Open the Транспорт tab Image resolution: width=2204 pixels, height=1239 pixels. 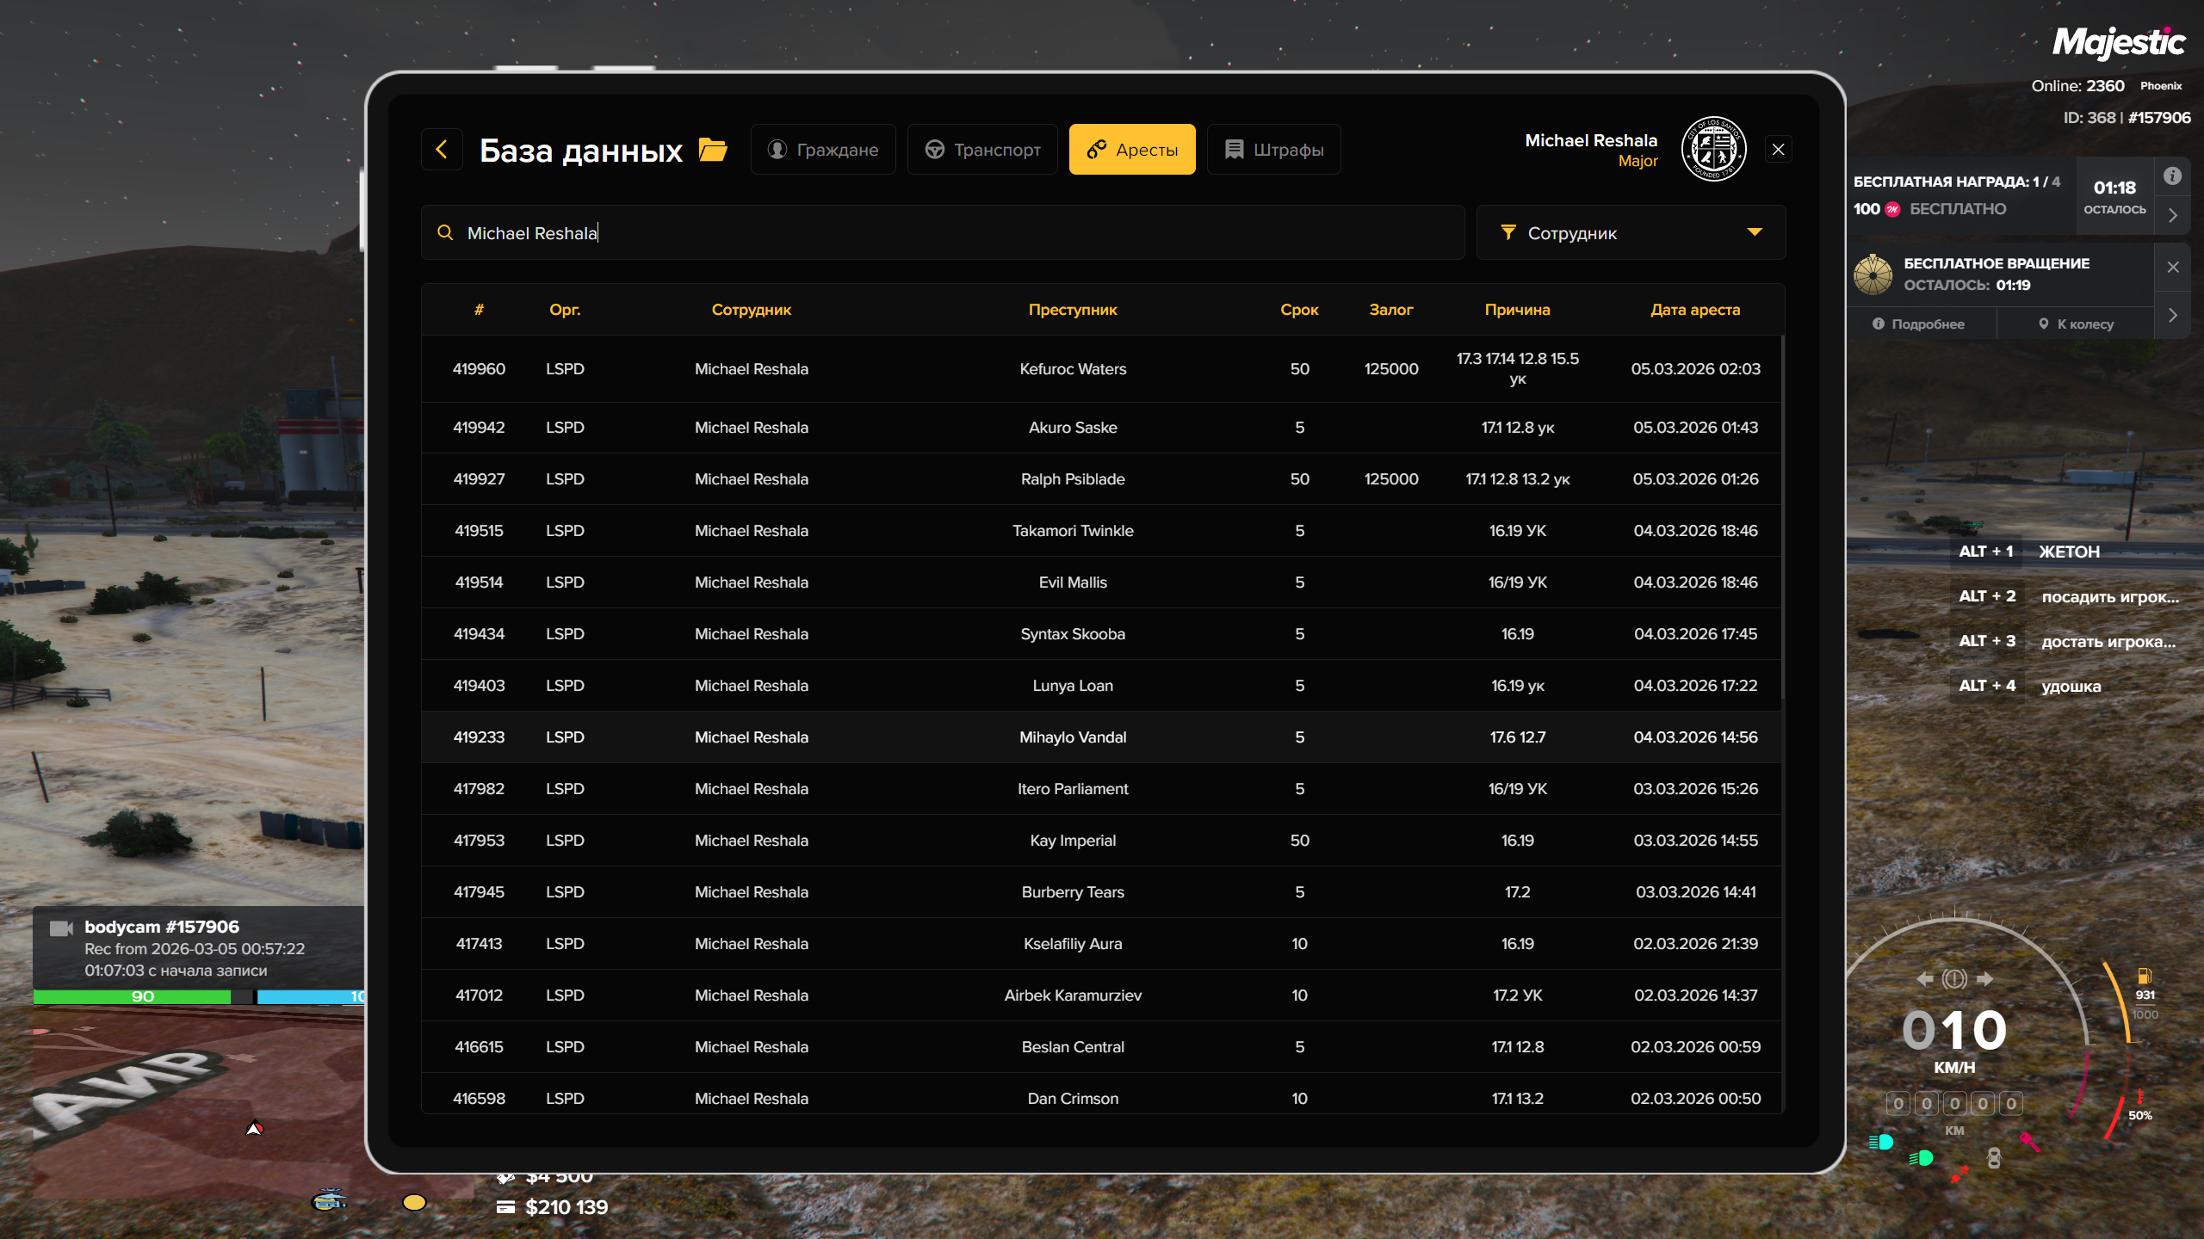tap(982, 150)
